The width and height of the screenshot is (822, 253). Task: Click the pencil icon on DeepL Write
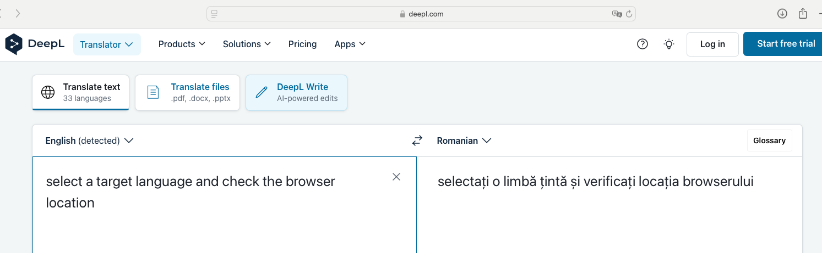click(x=262, y=92)
